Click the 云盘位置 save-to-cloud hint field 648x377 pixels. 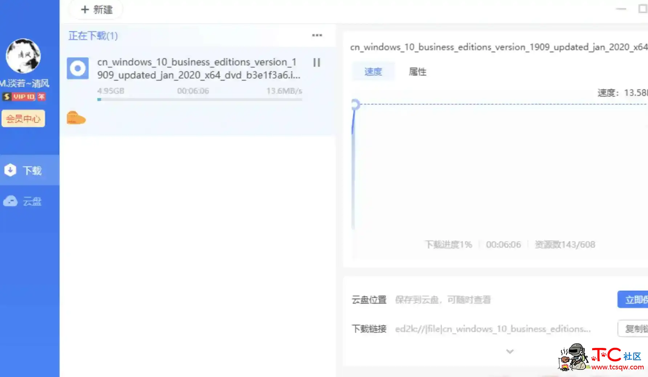[443, 300]
